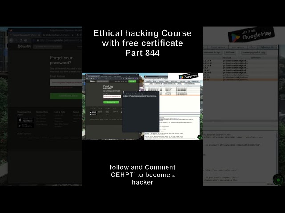
Task: Click green header button on small center Spinlister page
Action: click(132, 81)
